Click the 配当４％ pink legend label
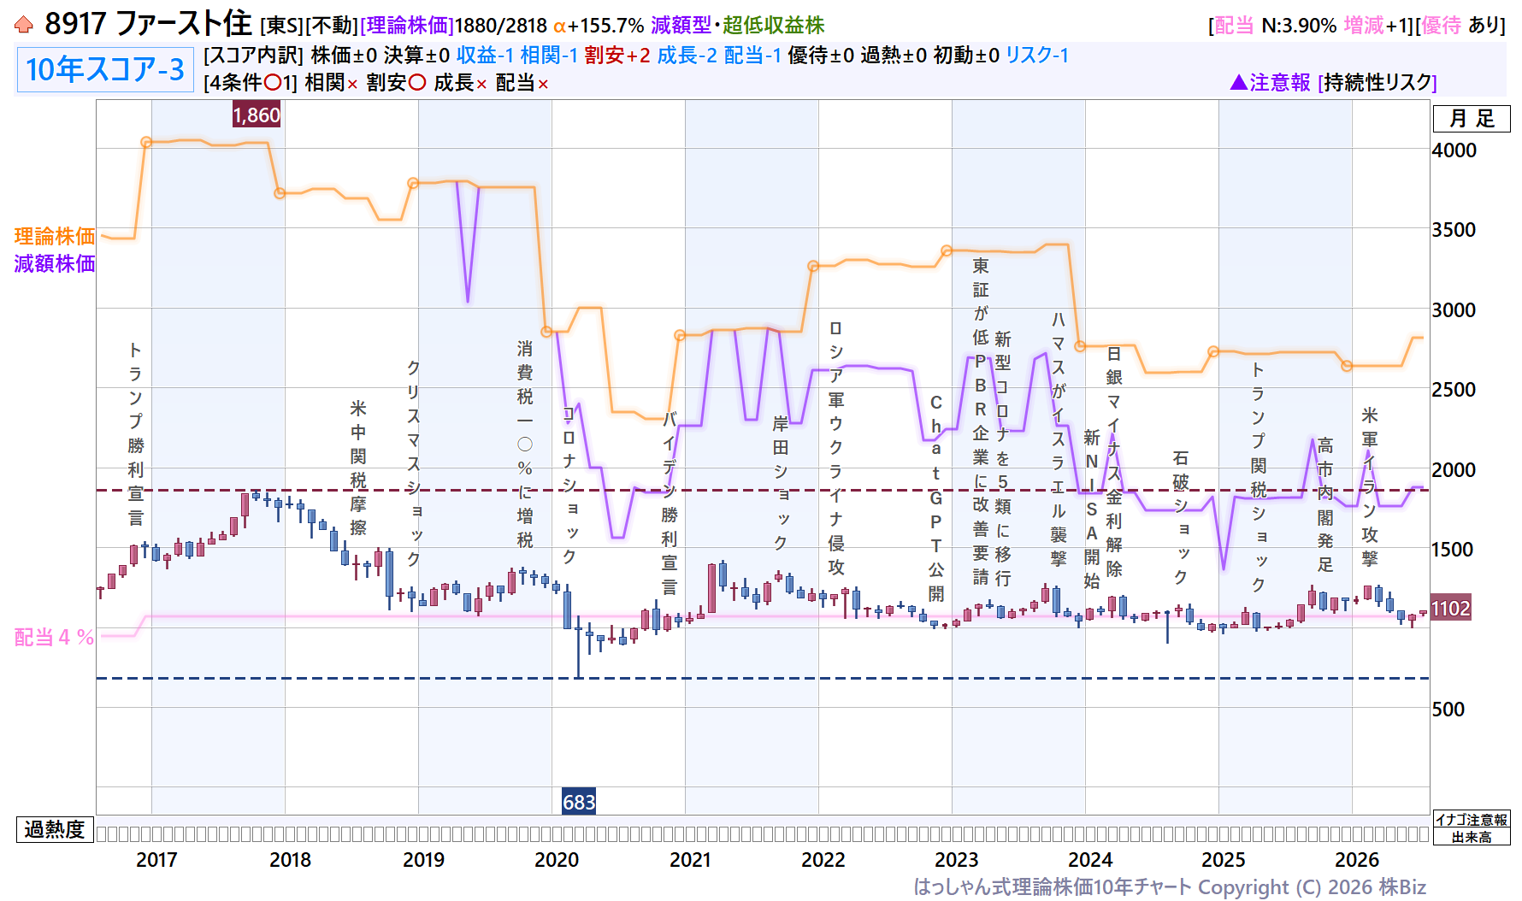Image resolution: width=1522 pixels, height=901 pixels. (x=54, y=637)
